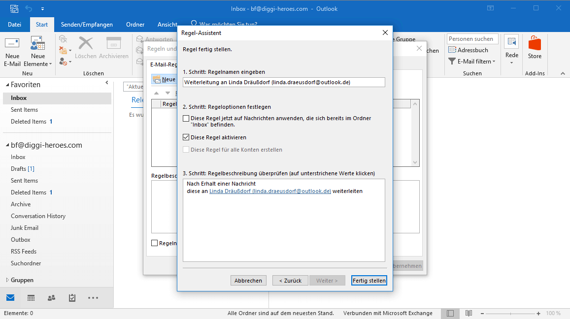Viewport: 570px width, 319px height.
Task: Open the quick access toolbar customize arrow
Action: (42, 9)
